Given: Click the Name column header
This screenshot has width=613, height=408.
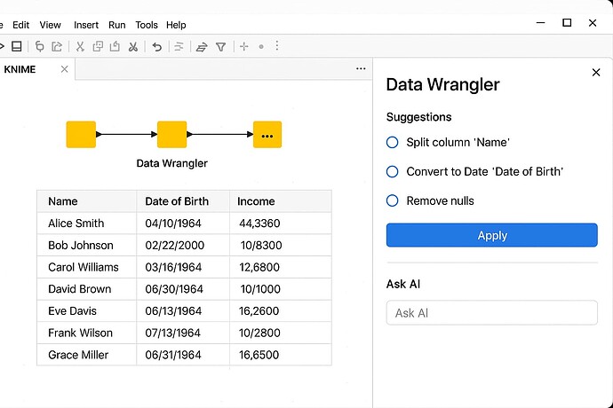Looking at the screenshot, I should click(x=87, y=201).
